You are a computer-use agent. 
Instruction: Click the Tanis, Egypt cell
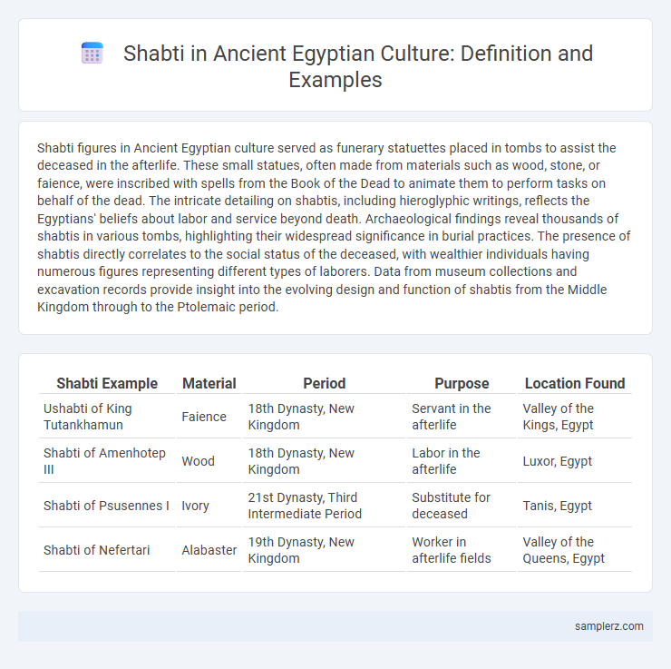575,506
